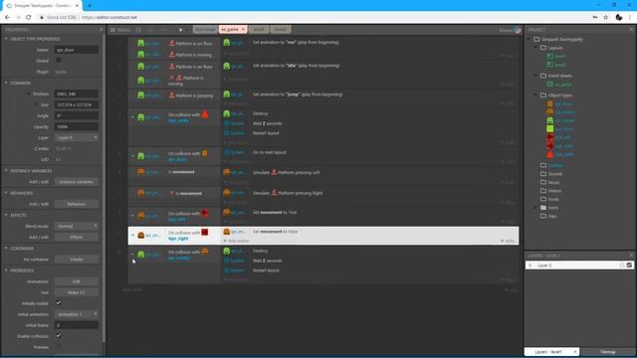Collapse the Layouts folder in Project tree
The width and height of the screenshot is (637, 358).
pos(535,48)
